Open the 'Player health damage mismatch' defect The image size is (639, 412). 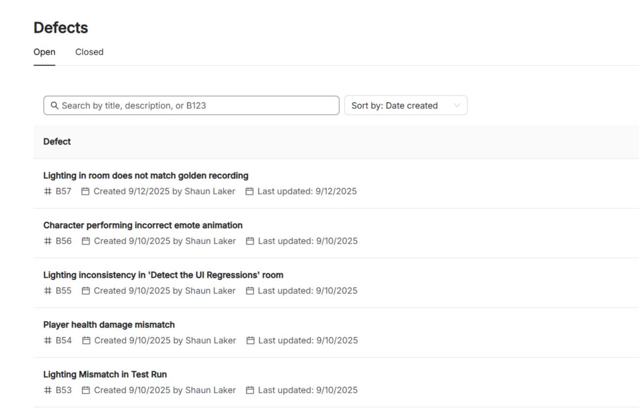coord(109,325)
